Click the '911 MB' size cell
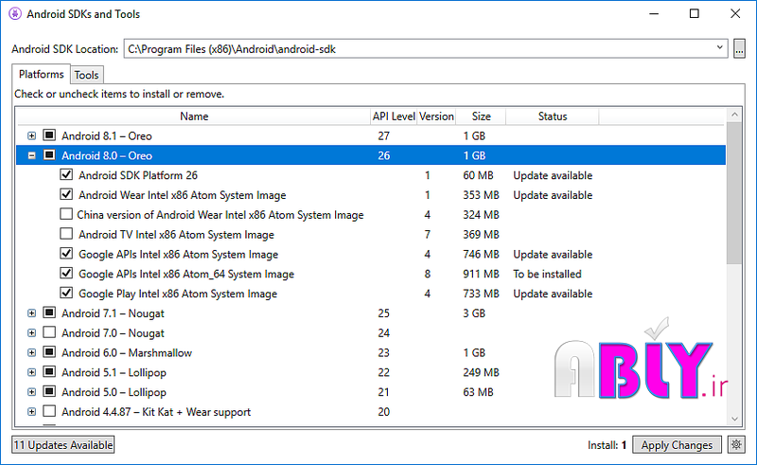This screenshot has height=465, width=757. click(x=481, y=274)
